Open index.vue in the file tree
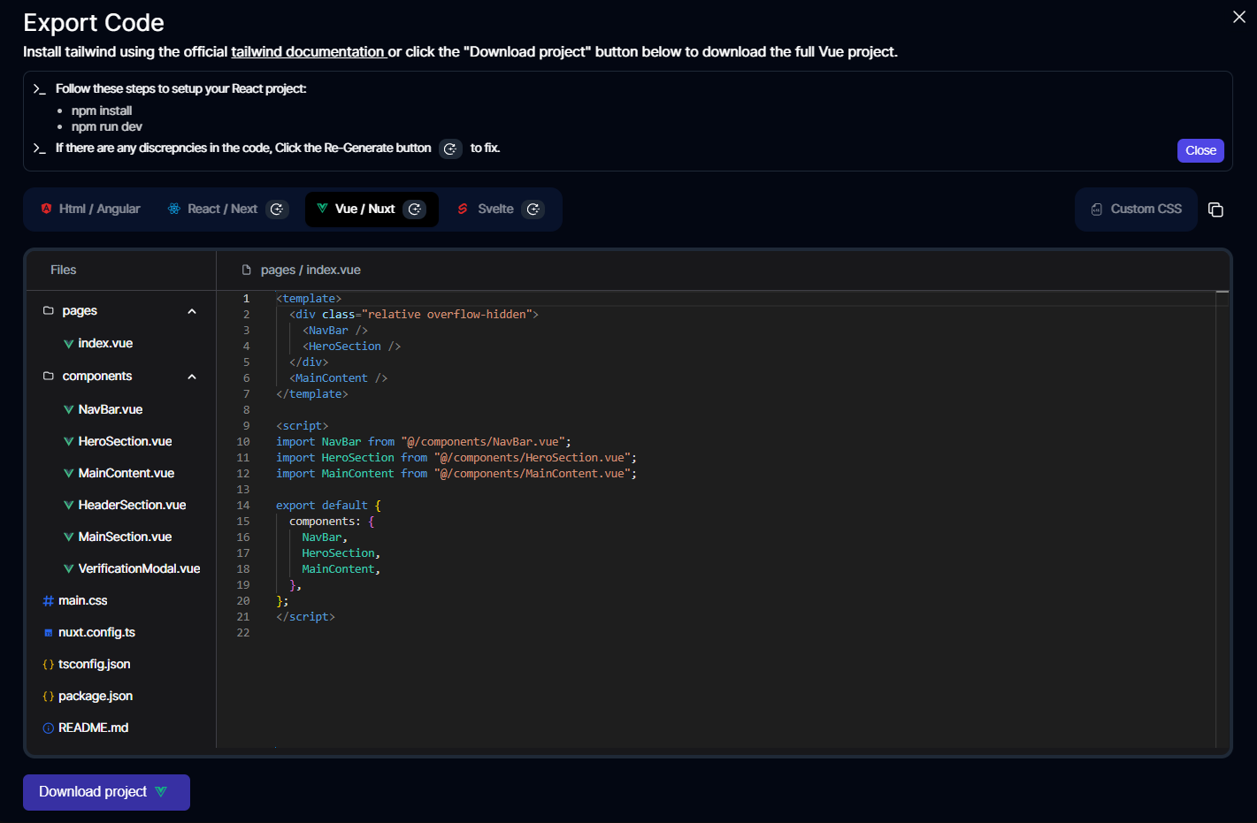The height and width of the screenshot is (823, 1257). pyautogui.click(x=105, y=343)
